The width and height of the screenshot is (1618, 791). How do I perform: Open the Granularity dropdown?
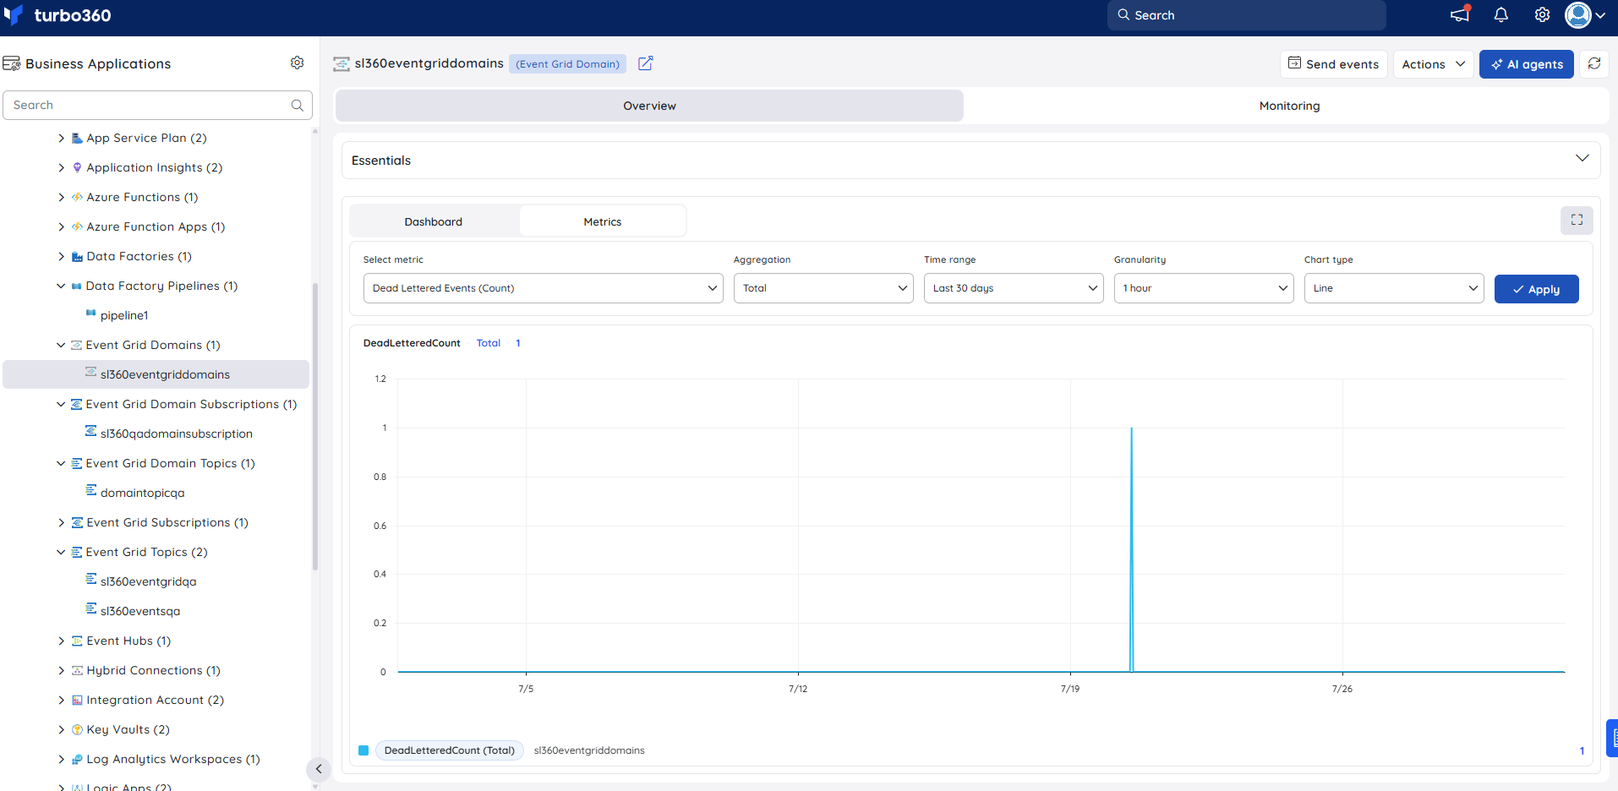[x=1204, y=288]
